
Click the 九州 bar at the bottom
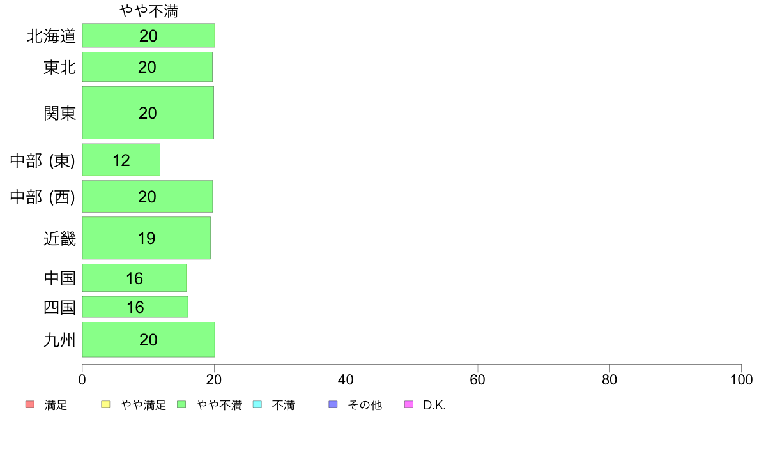pos(149,339)
